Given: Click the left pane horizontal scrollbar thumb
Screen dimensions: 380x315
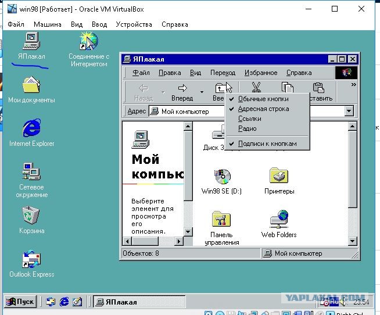Looking at the screenshot, I should (x=145, y=241).
